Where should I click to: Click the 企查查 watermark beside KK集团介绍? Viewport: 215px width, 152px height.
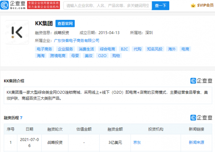pos(201,81)
